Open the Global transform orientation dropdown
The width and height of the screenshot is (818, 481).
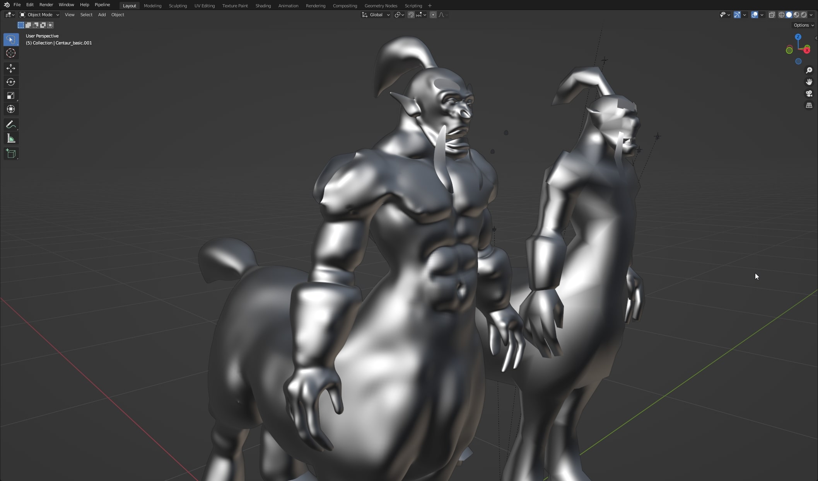(376, 15)
